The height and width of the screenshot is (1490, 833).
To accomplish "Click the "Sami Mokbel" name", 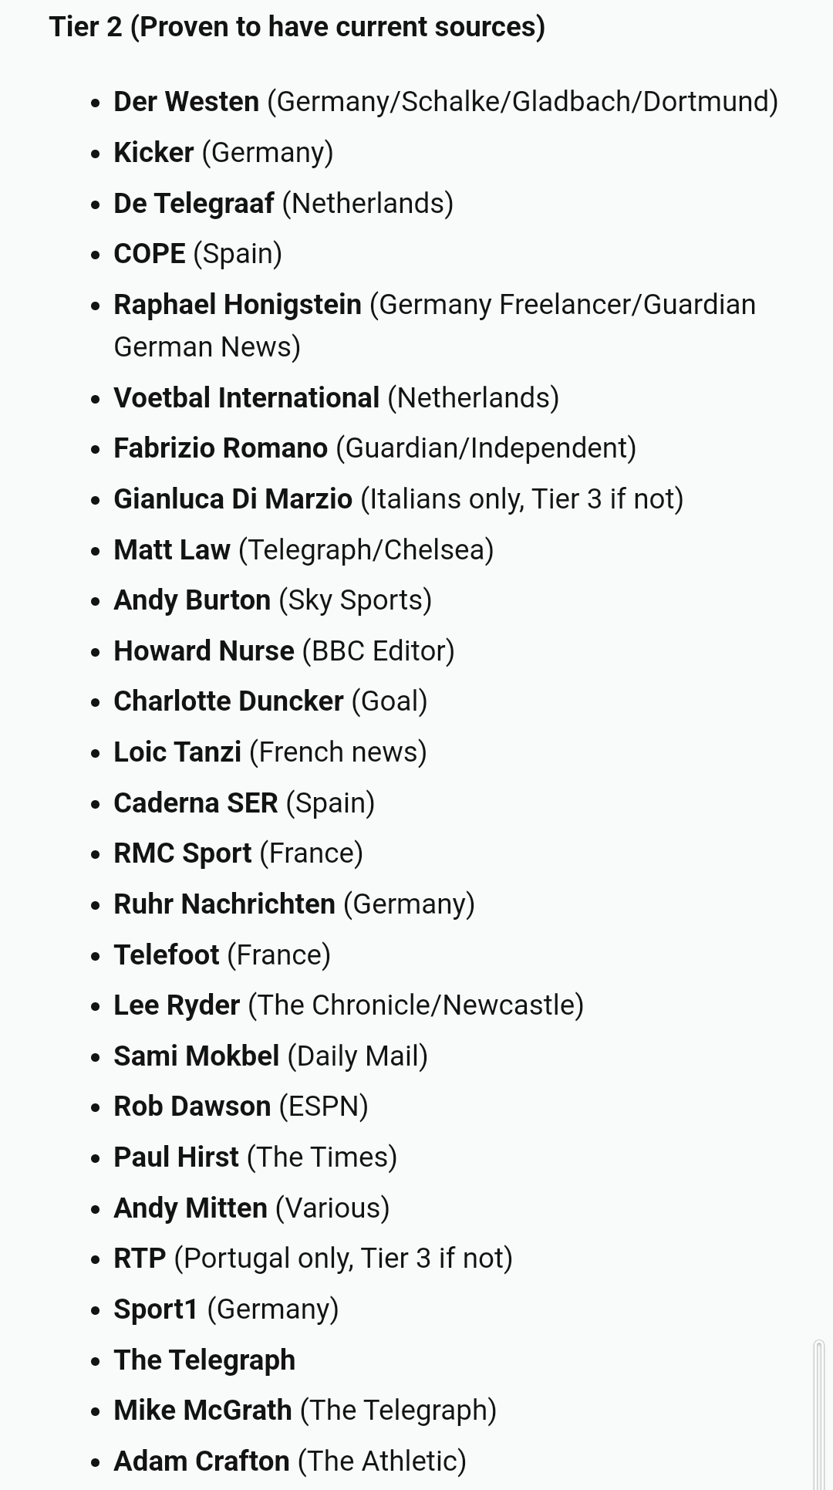I will pos(196,1056).
